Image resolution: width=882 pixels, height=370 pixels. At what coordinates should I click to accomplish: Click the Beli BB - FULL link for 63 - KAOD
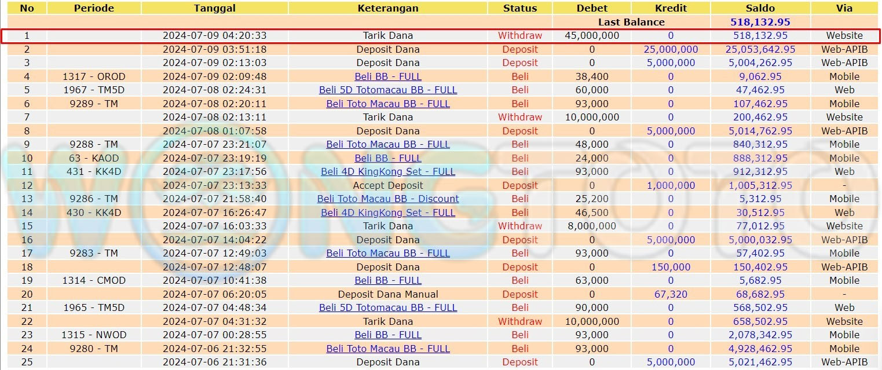(388, 158)
